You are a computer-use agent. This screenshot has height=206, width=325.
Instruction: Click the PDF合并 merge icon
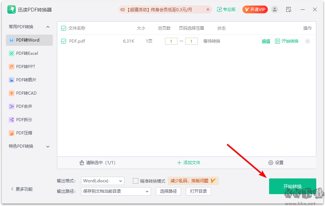(12, 106)
